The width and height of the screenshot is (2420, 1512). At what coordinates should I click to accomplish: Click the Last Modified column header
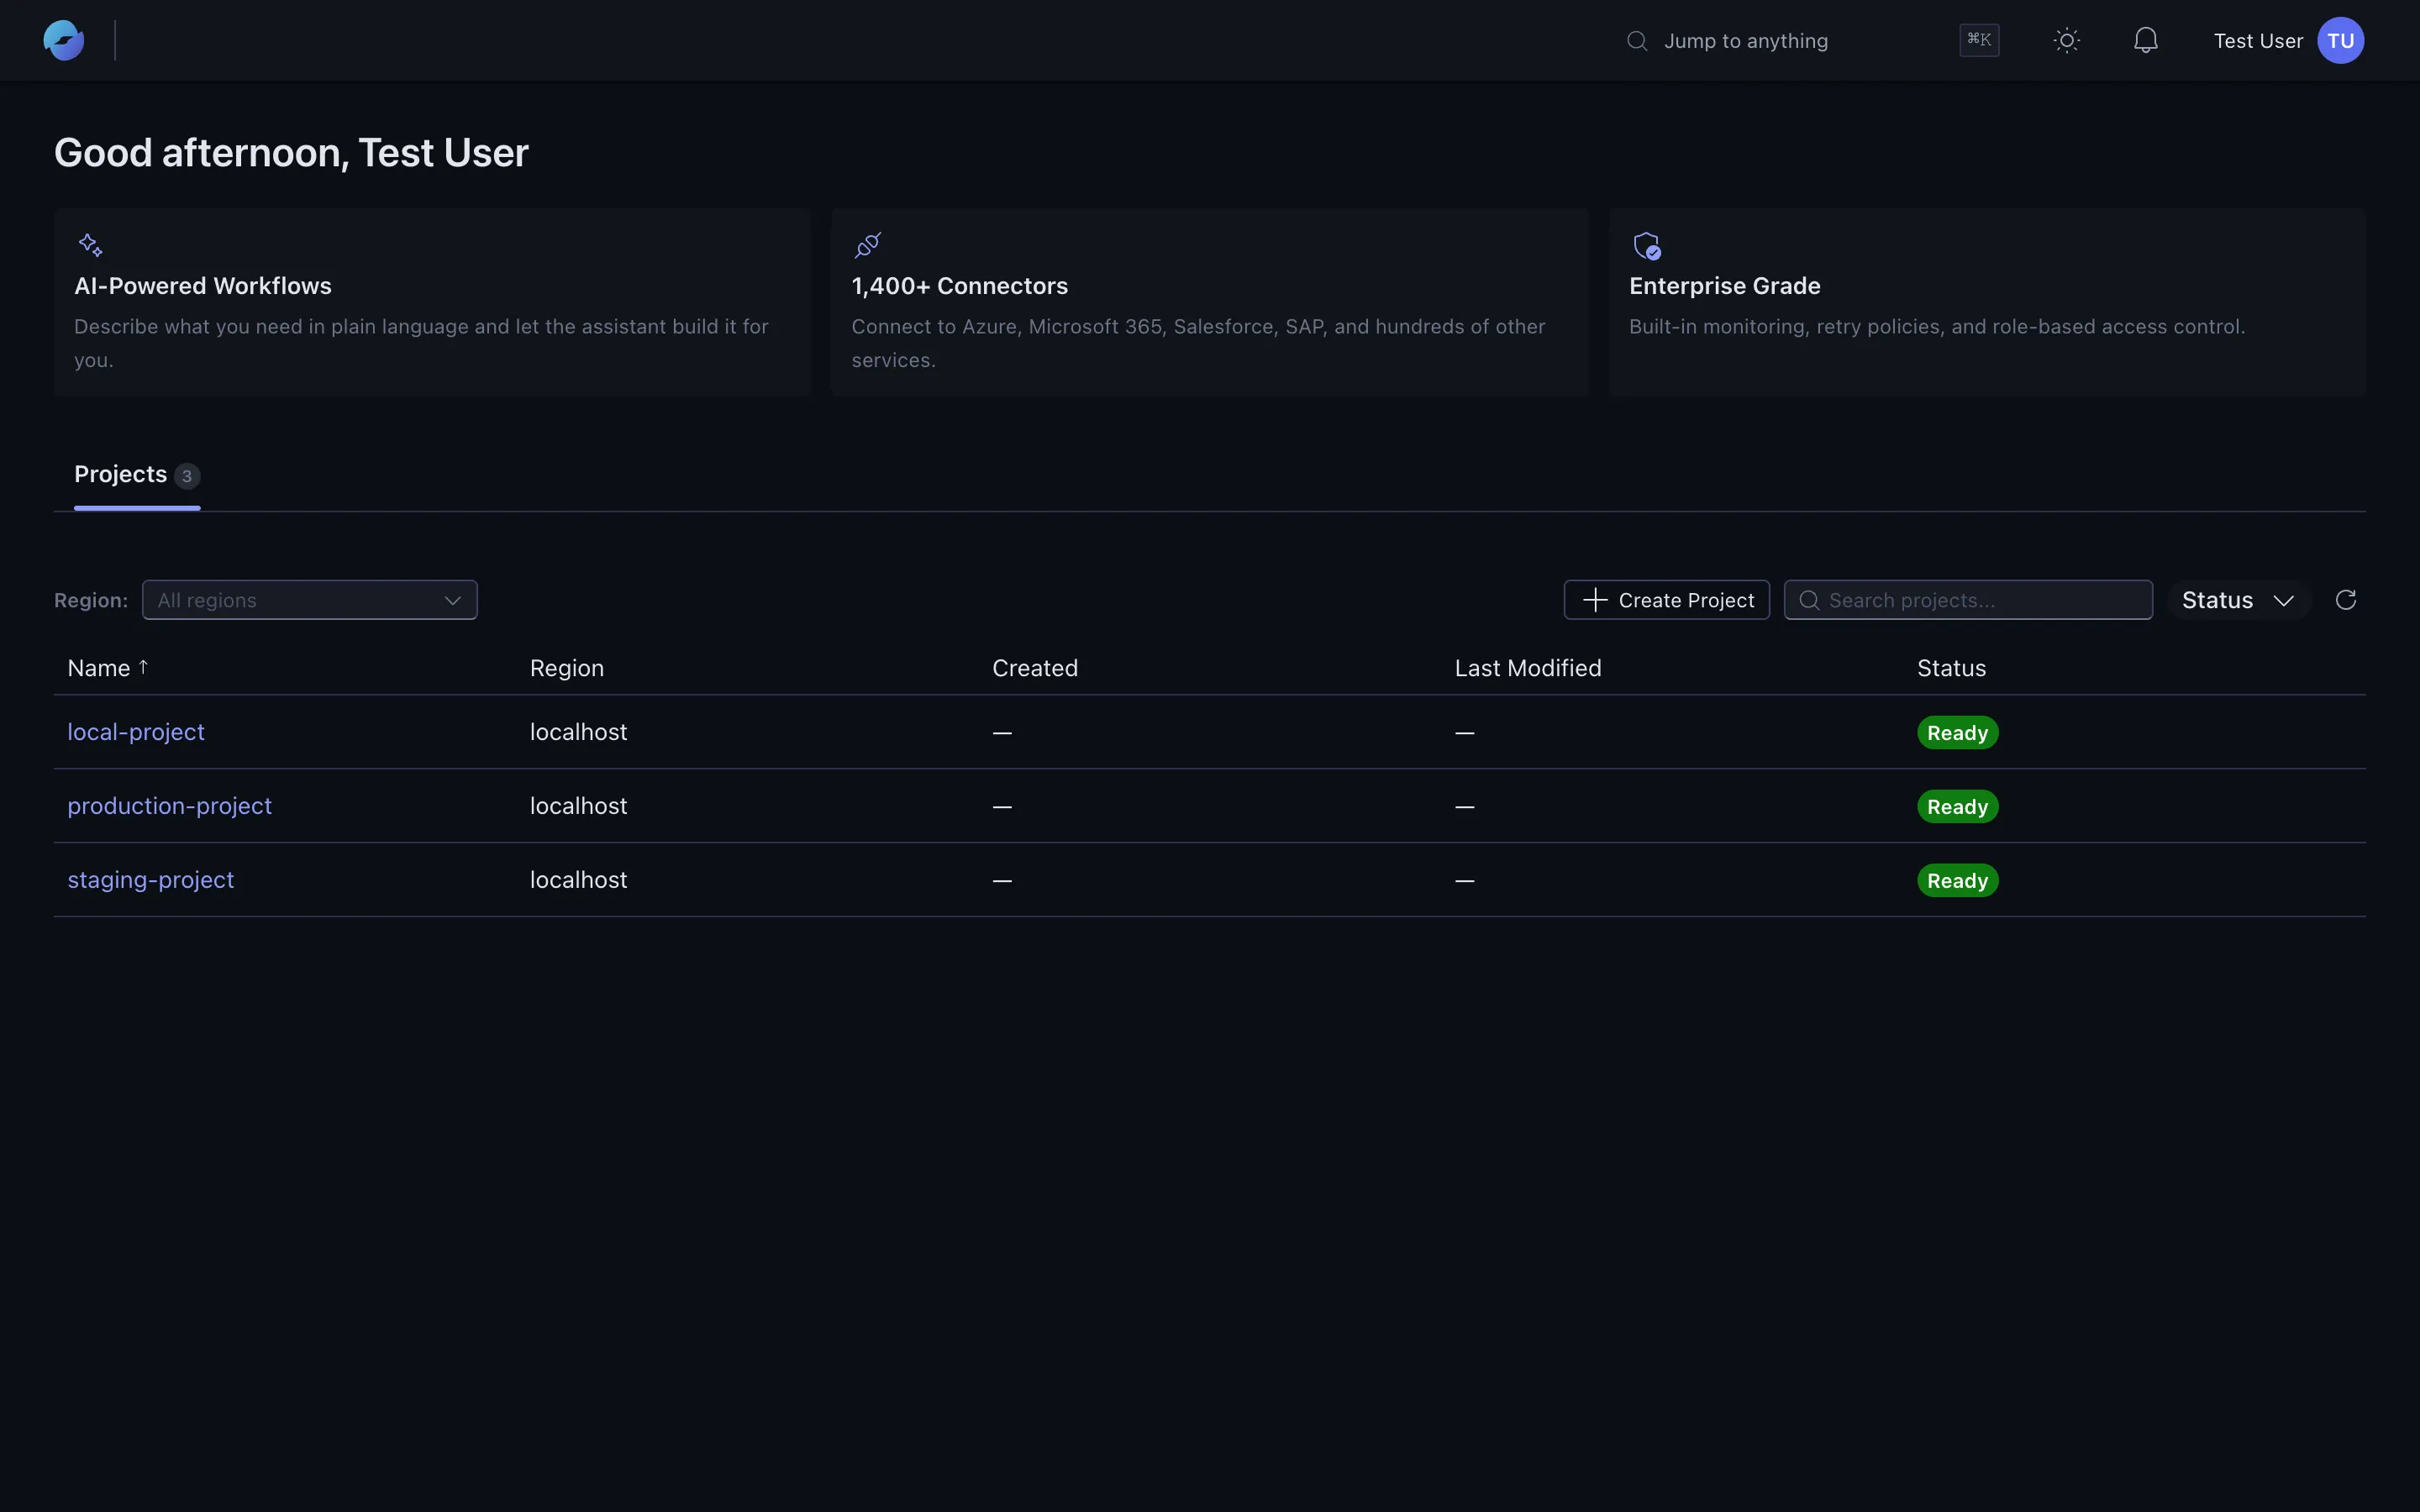pos(1528,668)
